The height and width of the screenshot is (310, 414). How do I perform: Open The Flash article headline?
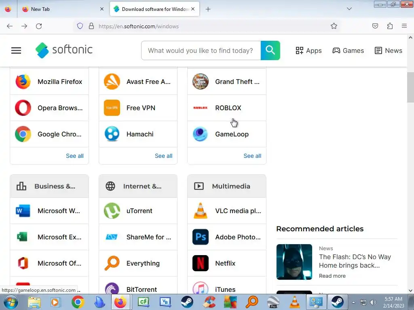(355, 261)
